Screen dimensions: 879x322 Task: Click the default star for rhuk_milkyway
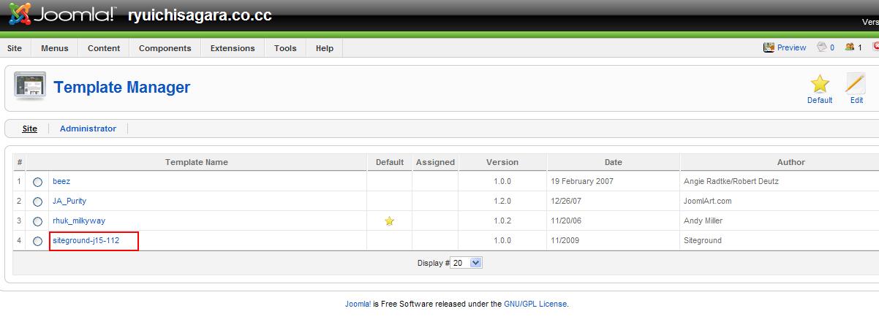coord(389,221)
